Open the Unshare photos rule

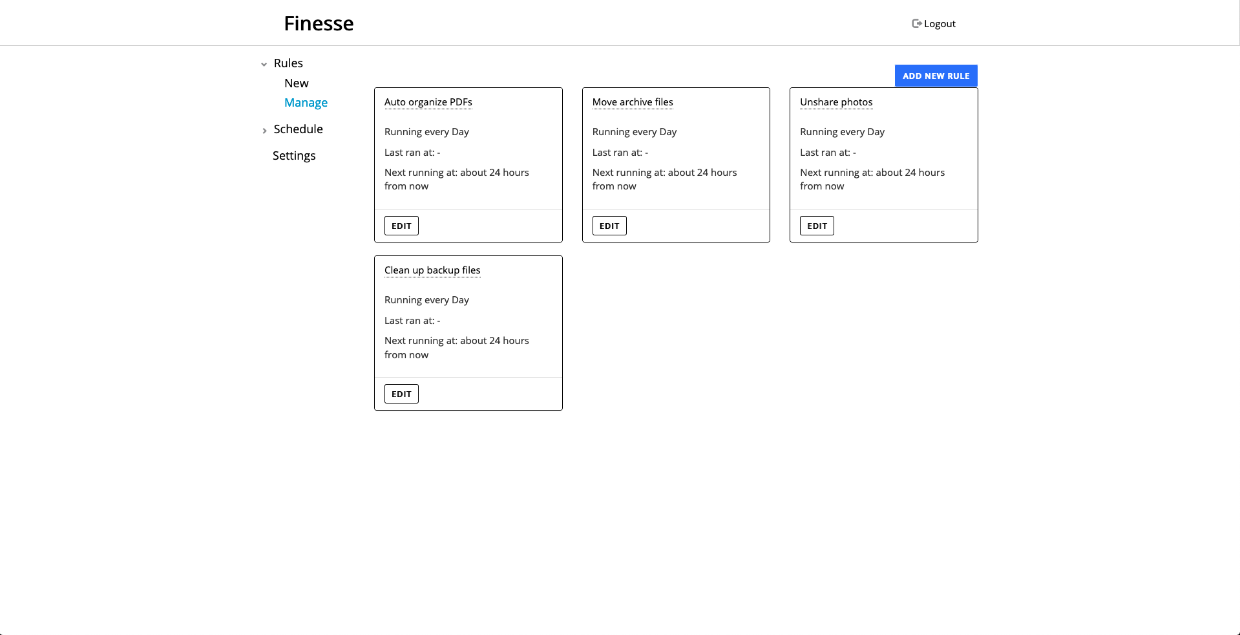tap(836, 102)
